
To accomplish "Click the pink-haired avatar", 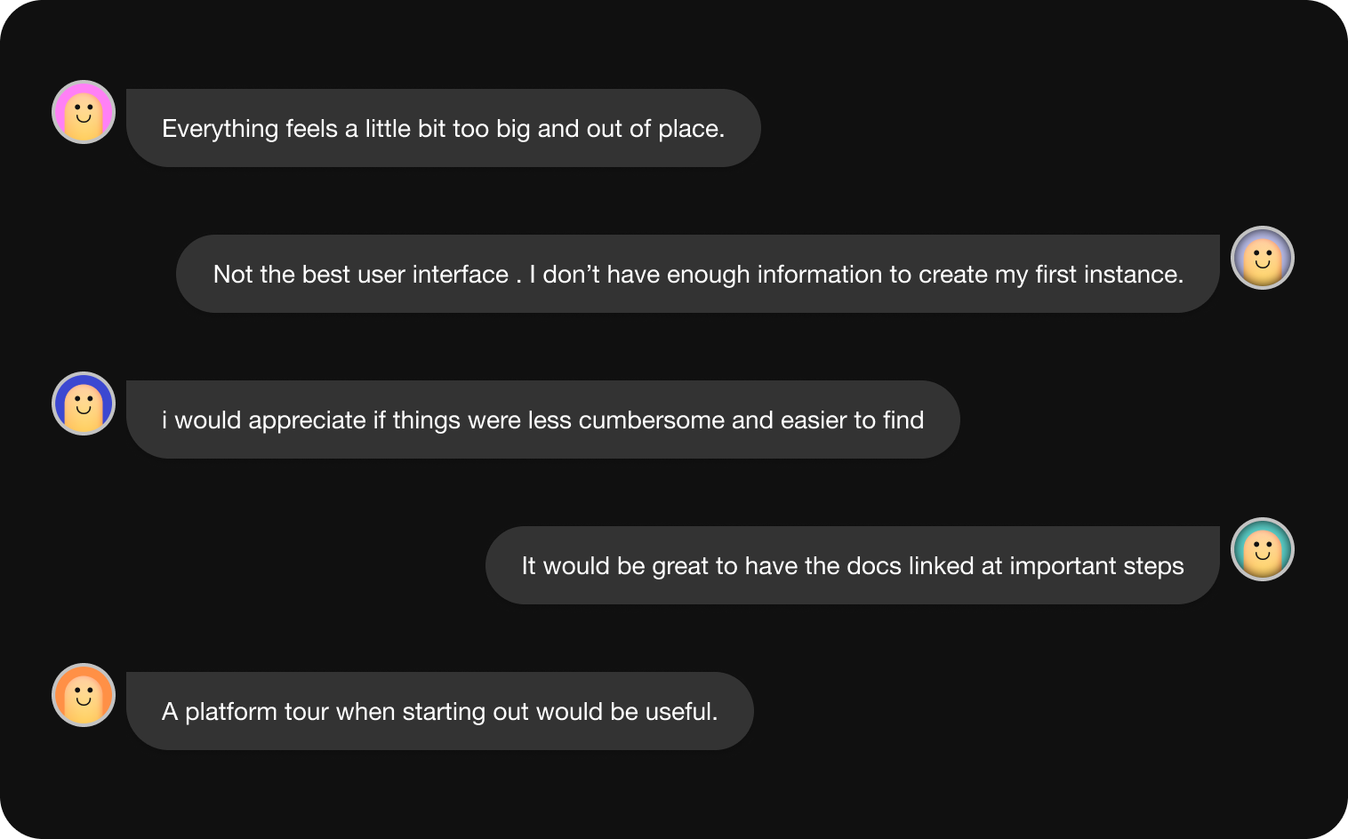I will [x=84, y=112].
